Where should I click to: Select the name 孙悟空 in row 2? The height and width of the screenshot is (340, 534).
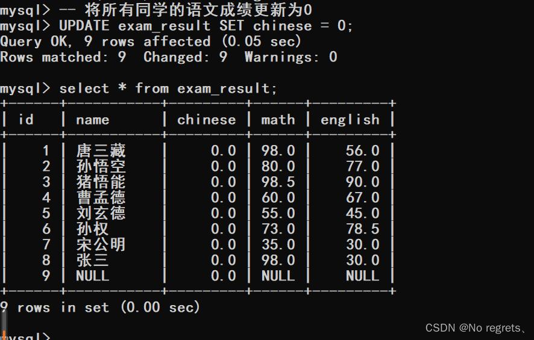(101, 166)
